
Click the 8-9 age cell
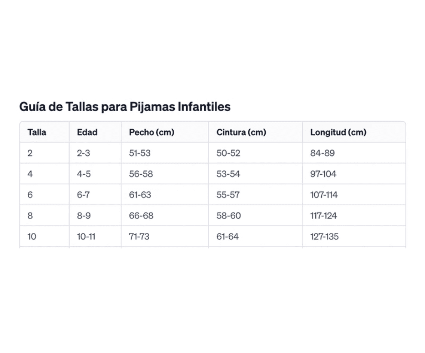84,216
